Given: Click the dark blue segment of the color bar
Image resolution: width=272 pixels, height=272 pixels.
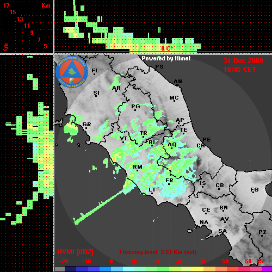Looking at the screenshot, I should 70,269.
